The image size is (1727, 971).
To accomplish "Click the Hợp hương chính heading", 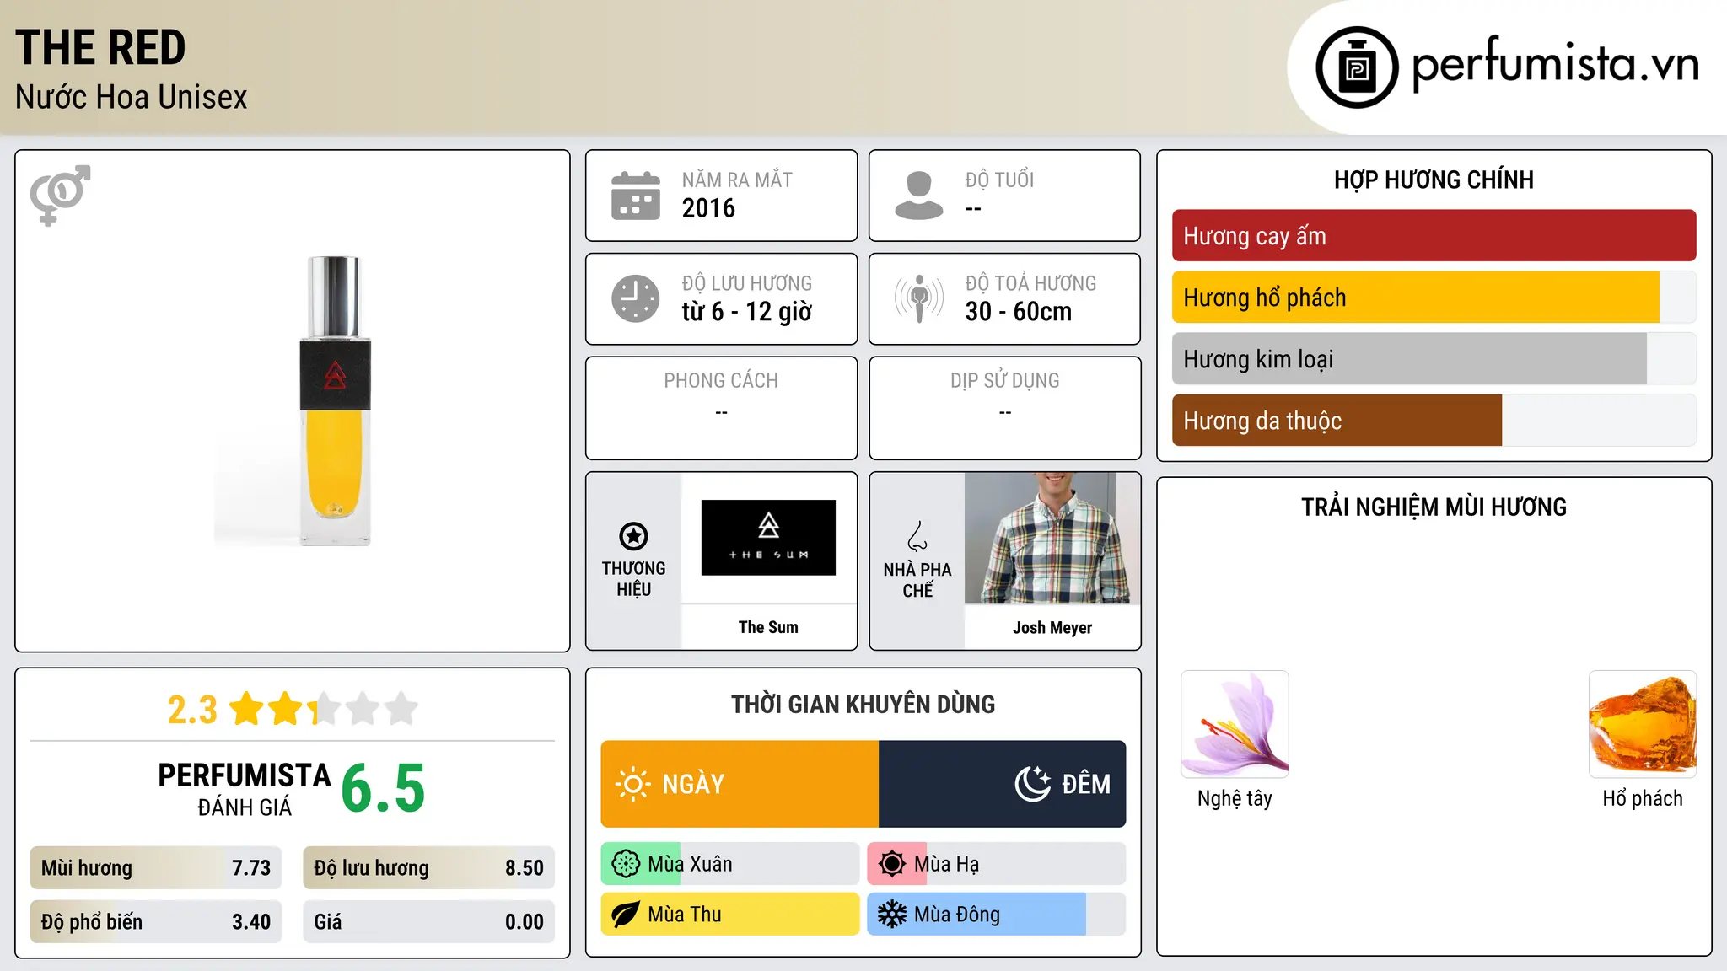I will click(x=1434, y=180).
